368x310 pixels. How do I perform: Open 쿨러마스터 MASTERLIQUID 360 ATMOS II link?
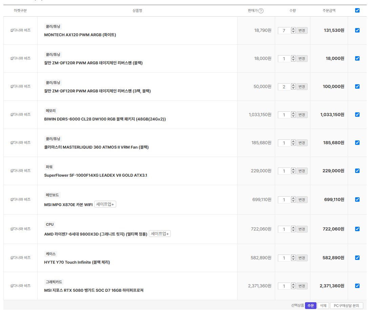(97, 147)
